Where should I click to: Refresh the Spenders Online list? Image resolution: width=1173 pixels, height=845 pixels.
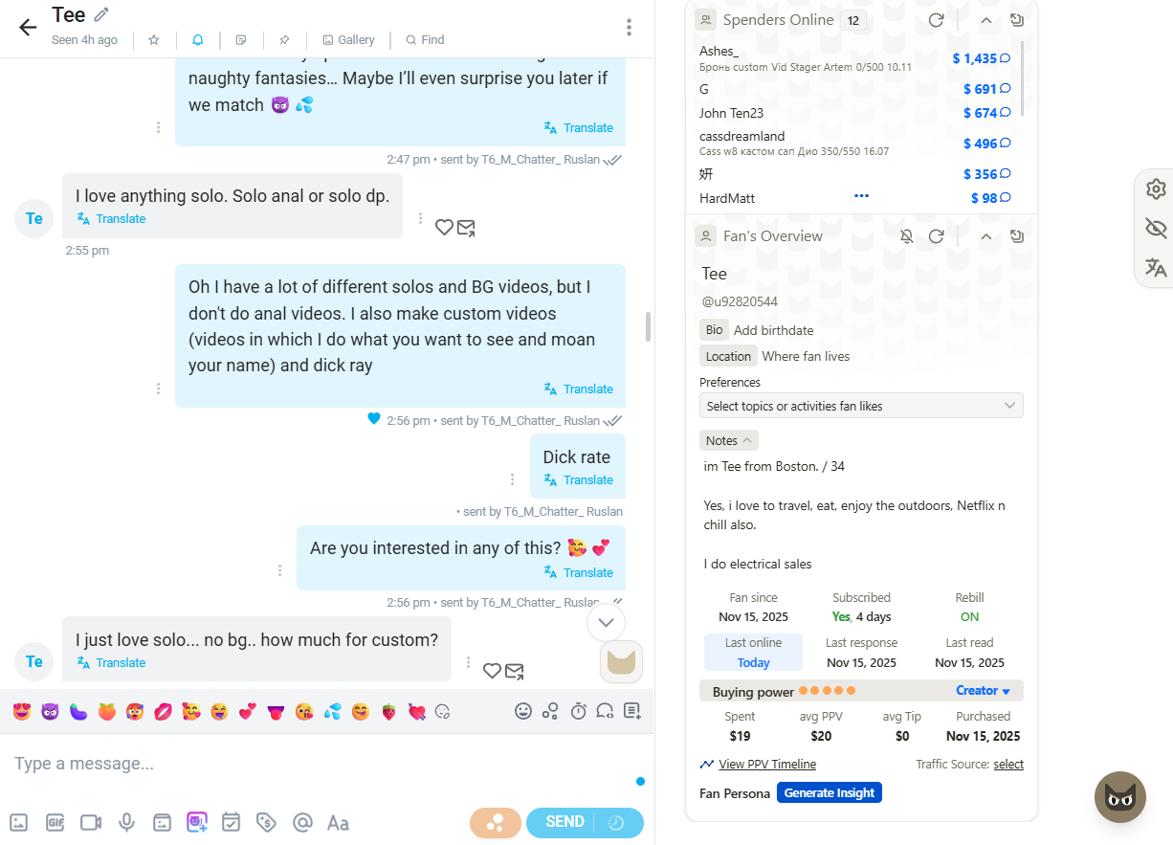pos(936,20)
